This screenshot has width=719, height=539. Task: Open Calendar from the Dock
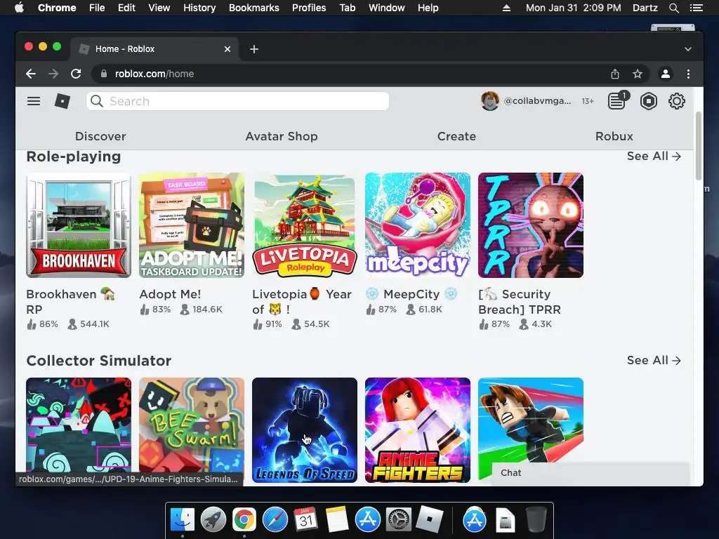click(306, 520)
